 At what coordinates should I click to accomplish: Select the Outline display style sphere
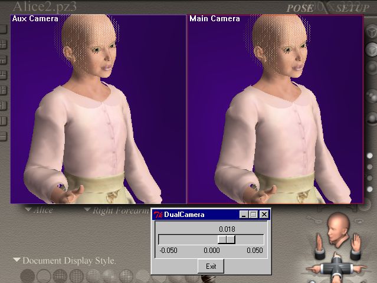click(44, 276)
